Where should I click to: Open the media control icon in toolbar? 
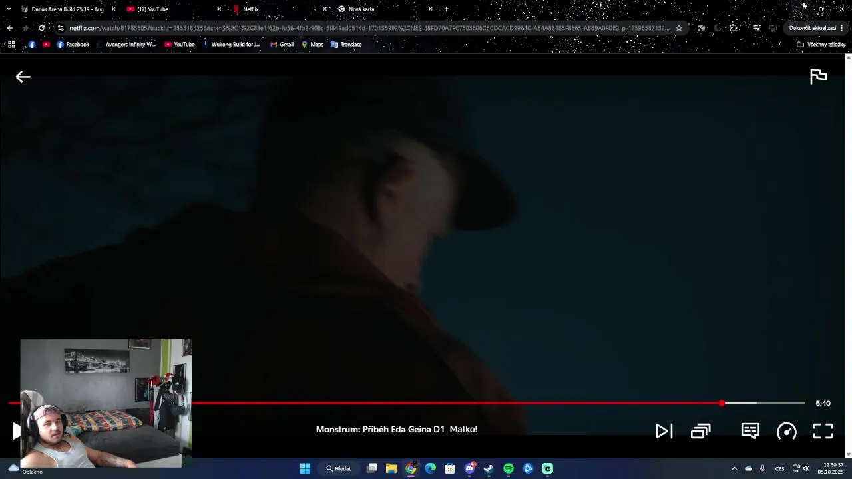click(x=757, y=28)
